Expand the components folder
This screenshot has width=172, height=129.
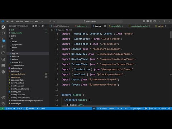(x=17, y=45)
